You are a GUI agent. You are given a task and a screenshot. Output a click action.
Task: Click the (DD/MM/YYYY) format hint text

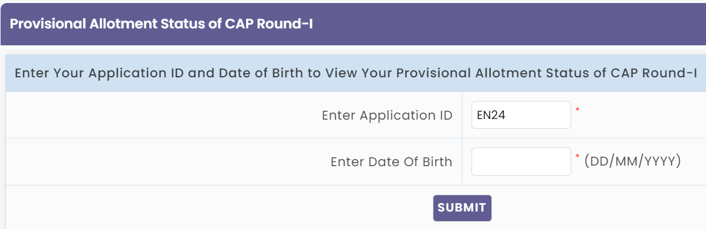pos(632,161)
